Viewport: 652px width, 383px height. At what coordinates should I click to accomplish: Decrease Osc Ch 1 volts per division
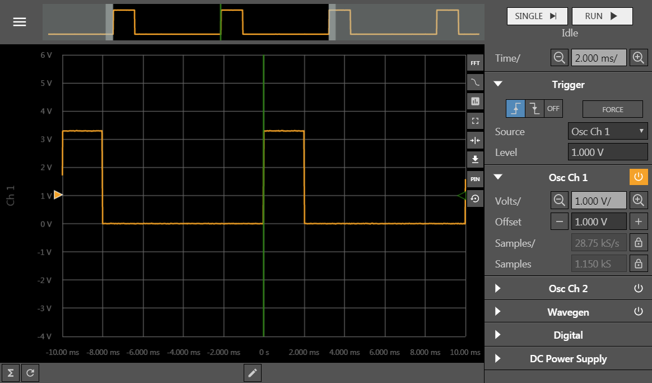pos(559,200)
